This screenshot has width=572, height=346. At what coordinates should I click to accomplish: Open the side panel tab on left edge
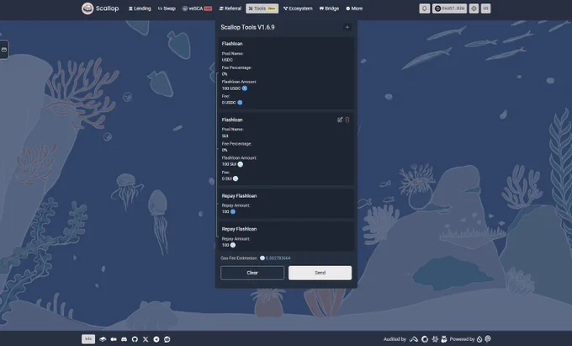tap(4, 50)
